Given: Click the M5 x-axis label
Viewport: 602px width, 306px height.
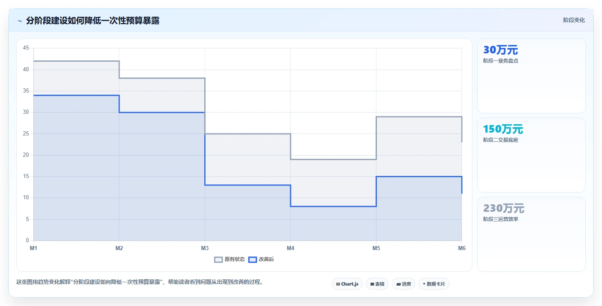Looking at the screenshot, I should point(376,248).
